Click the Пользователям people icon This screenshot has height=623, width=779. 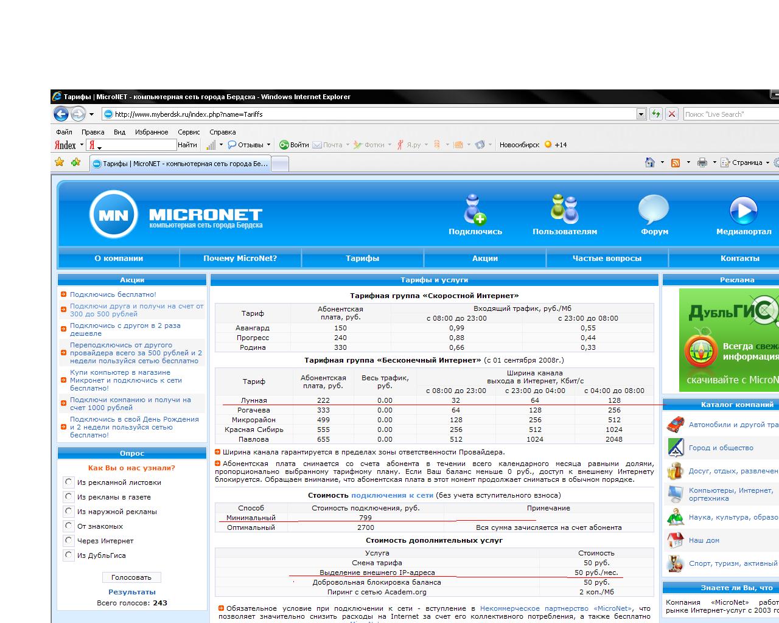point(564,209)
